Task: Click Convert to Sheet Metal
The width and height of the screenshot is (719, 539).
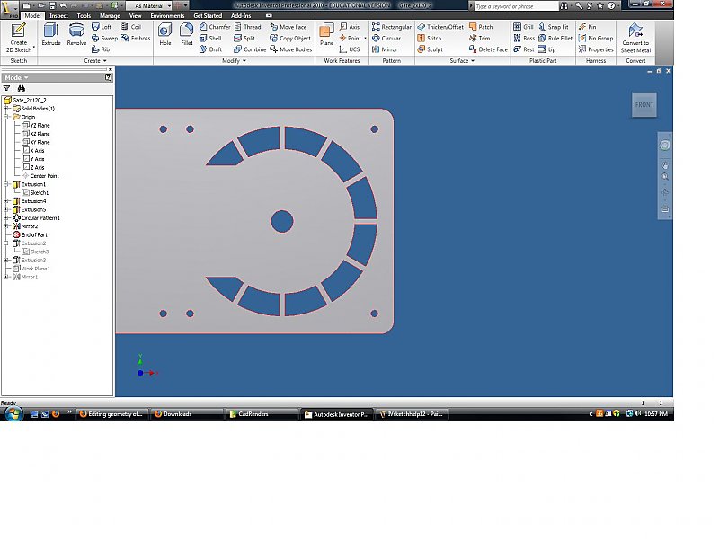Action: tap(635, 38)
